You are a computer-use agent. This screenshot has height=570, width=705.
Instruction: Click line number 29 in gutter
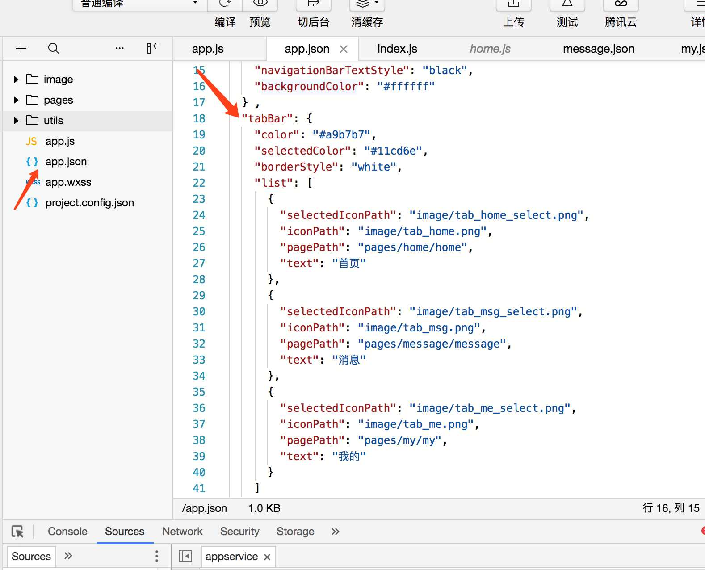tap(199, 296)
